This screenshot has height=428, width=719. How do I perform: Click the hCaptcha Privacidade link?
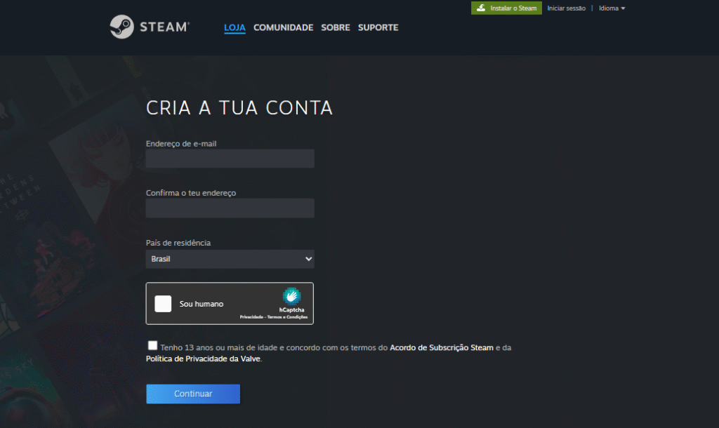[251, 317]
